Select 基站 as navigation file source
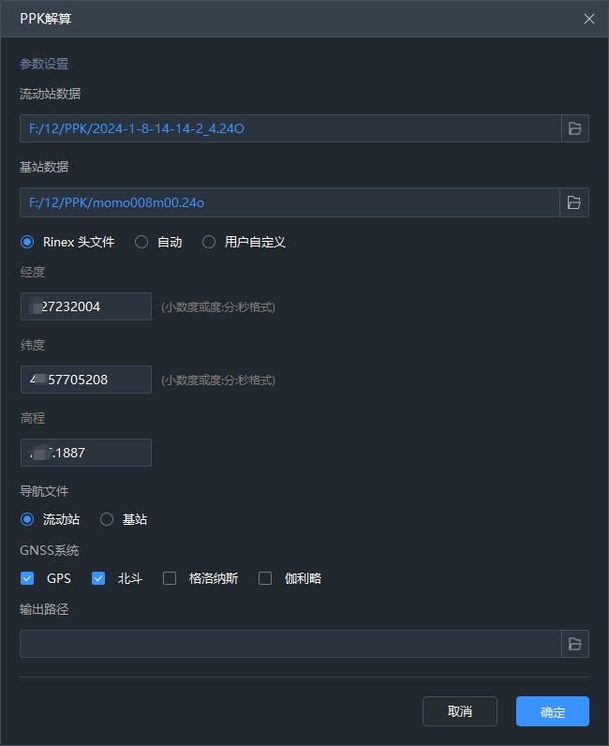 pos(107,519)
